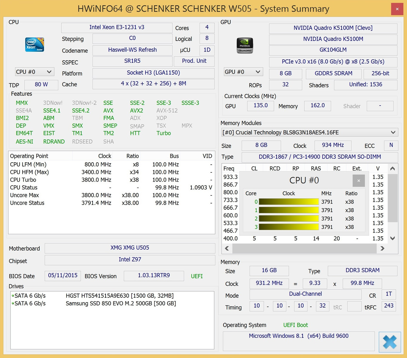Click the BIOS version 1.03.13RTR9 field
Viewport: 407px width, 358px height.
point(154,276)
